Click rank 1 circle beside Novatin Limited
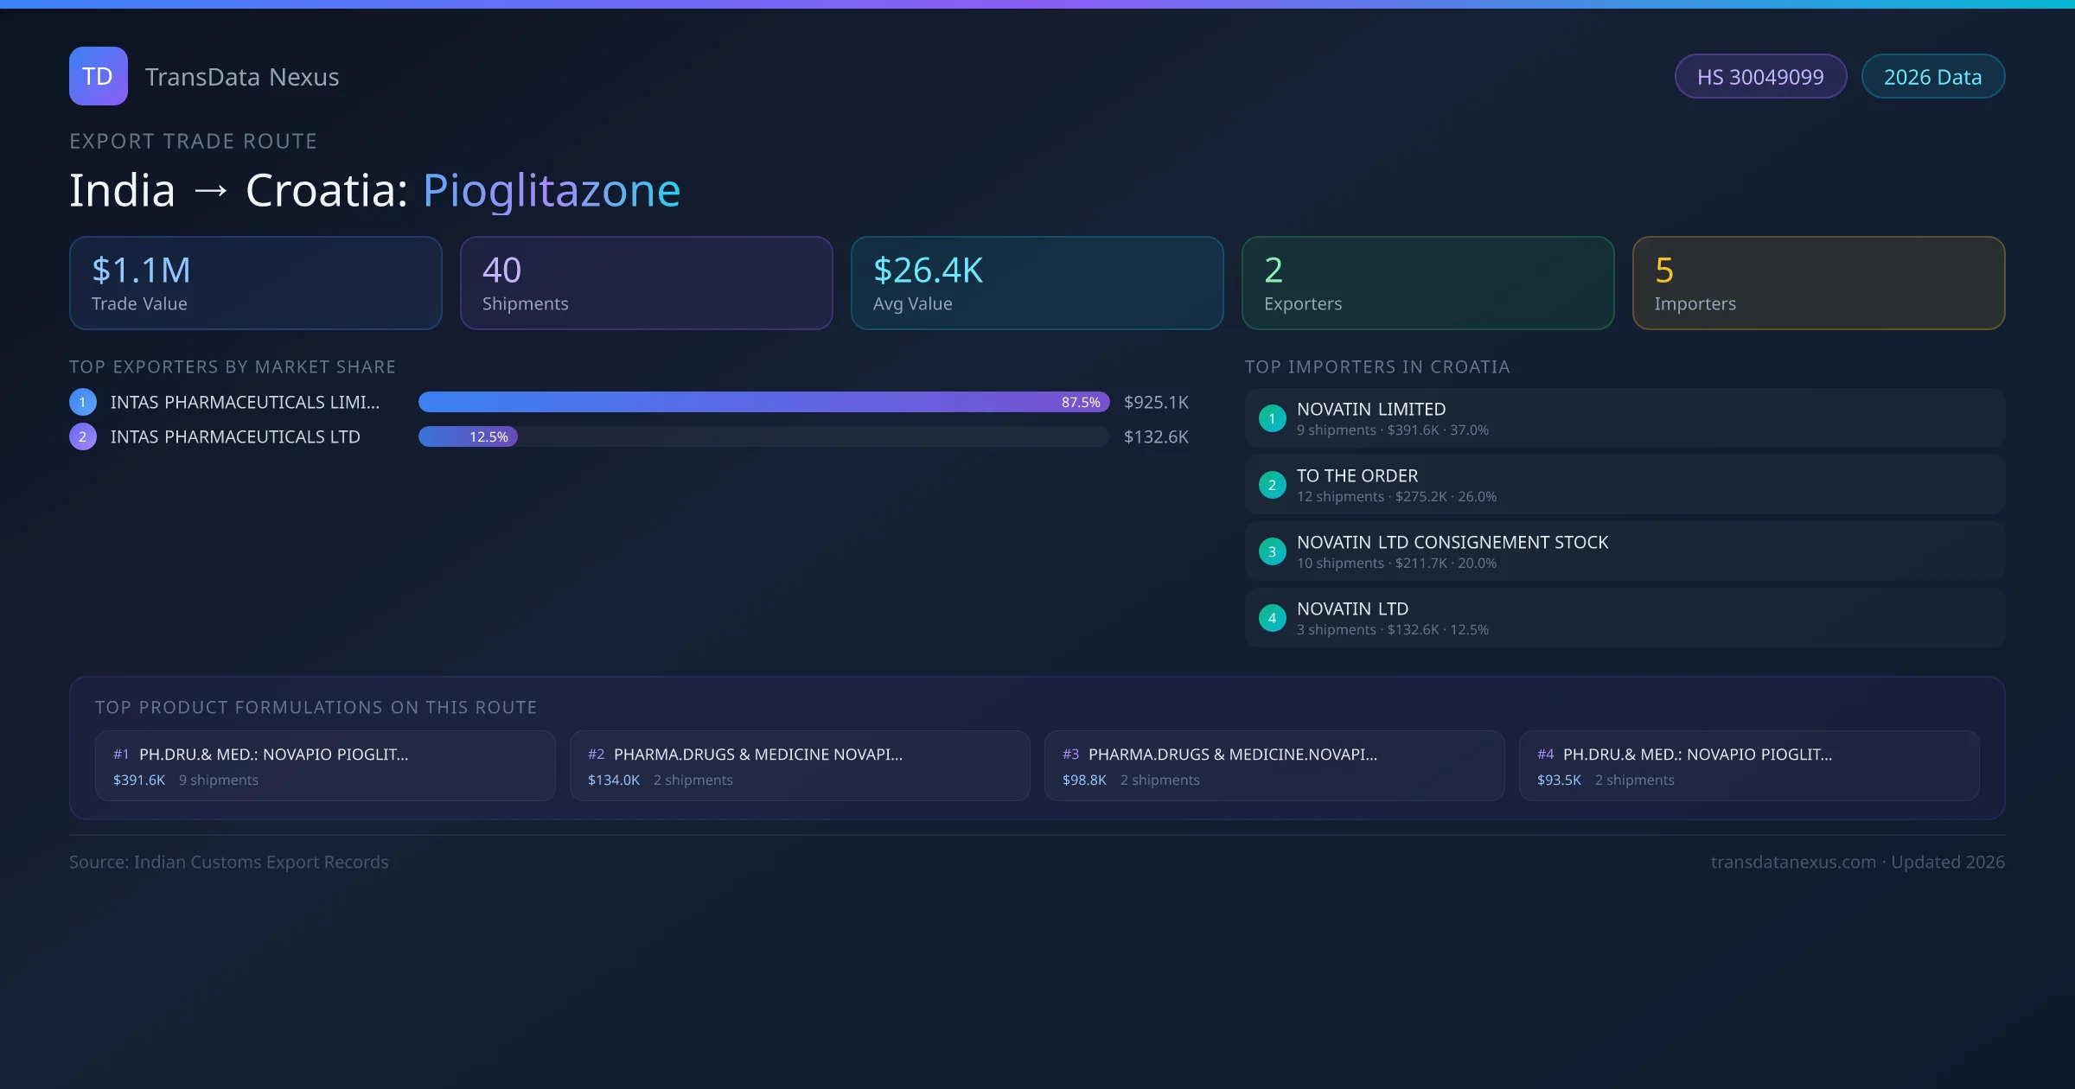Image resolution: width=2075 pixels, height=1089 pixels. pos(1272,418)
